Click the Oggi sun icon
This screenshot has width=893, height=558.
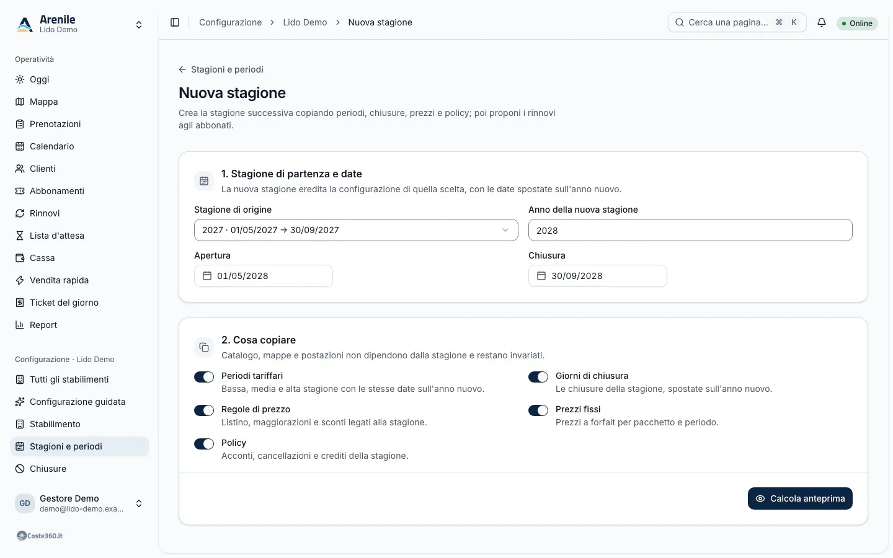(x=20, y=79)
